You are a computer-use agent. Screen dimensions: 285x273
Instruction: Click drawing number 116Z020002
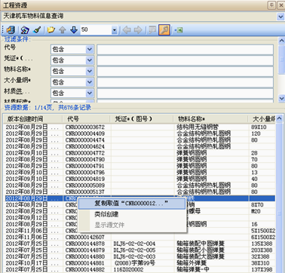[x=128, y=270]
